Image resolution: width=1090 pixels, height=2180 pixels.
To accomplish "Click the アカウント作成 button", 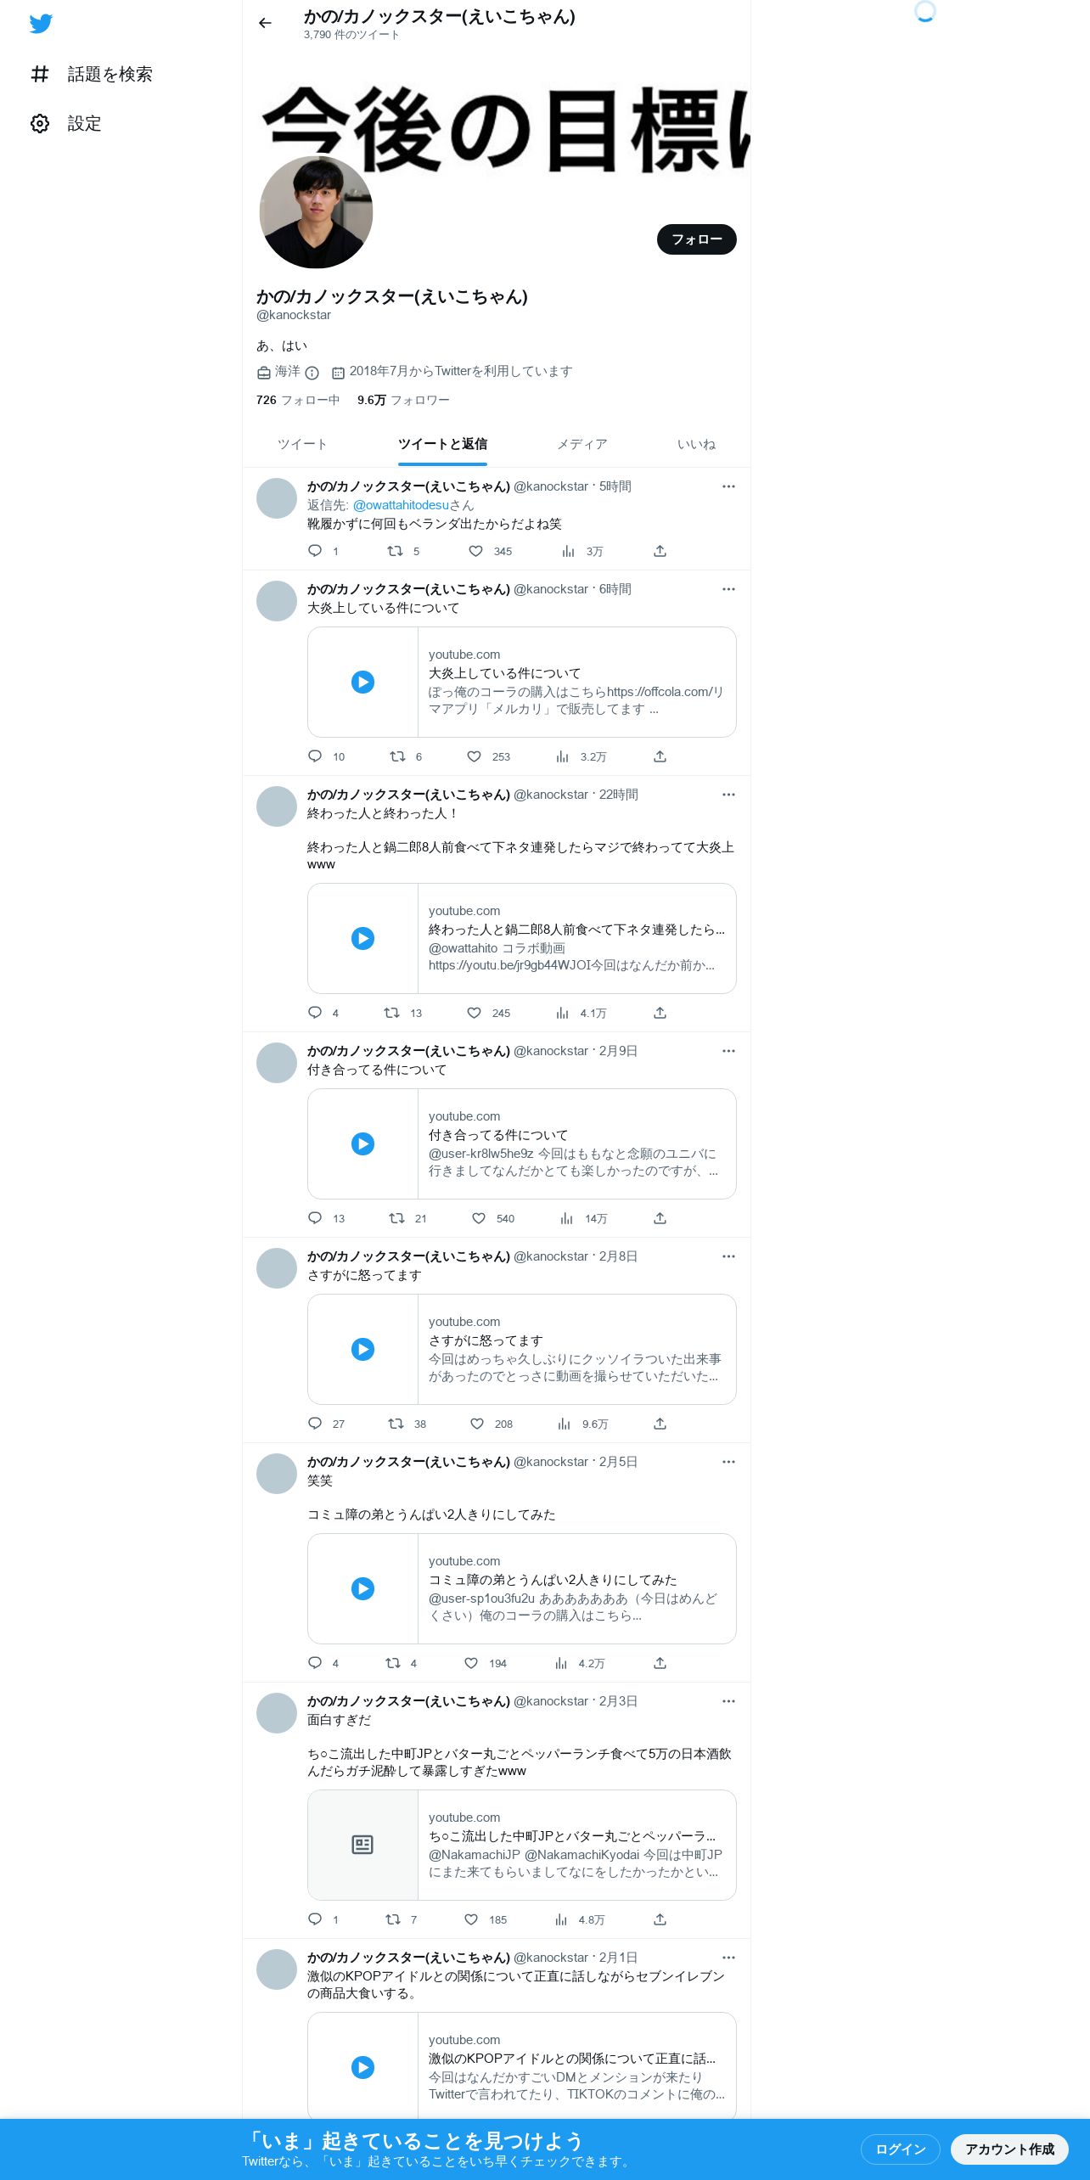I will (1009, 2149).
